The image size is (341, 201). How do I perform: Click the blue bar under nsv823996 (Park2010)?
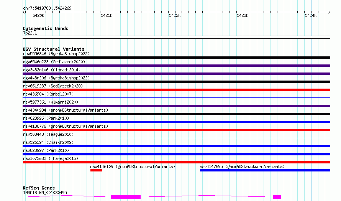click(176, 122)
